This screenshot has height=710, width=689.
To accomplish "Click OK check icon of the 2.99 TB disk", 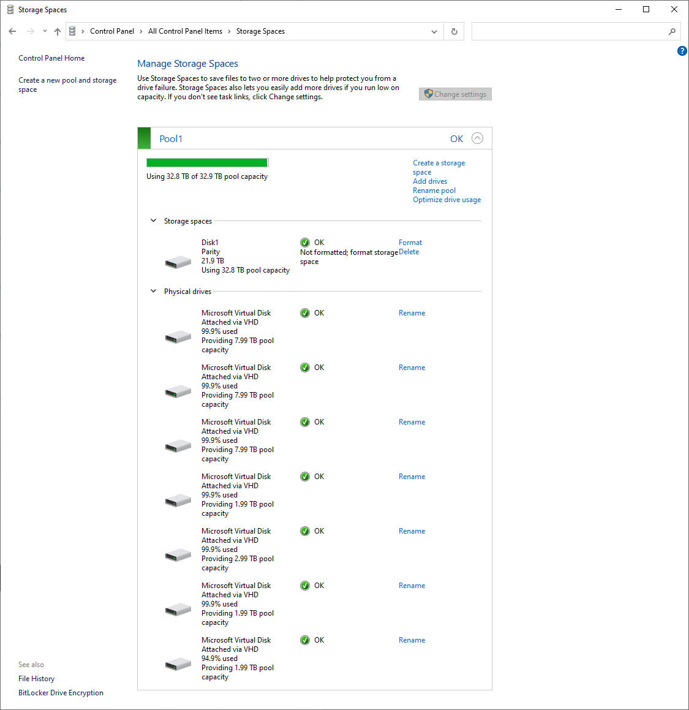I will [305, 531].
